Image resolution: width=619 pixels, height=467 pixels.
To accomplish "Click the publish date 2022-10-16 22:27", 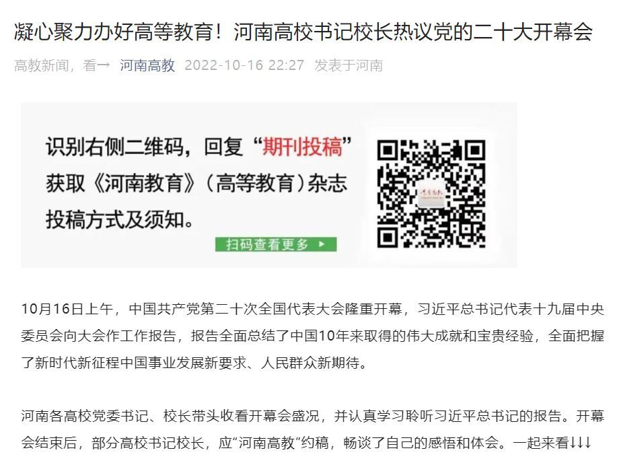I will point(244,65).
